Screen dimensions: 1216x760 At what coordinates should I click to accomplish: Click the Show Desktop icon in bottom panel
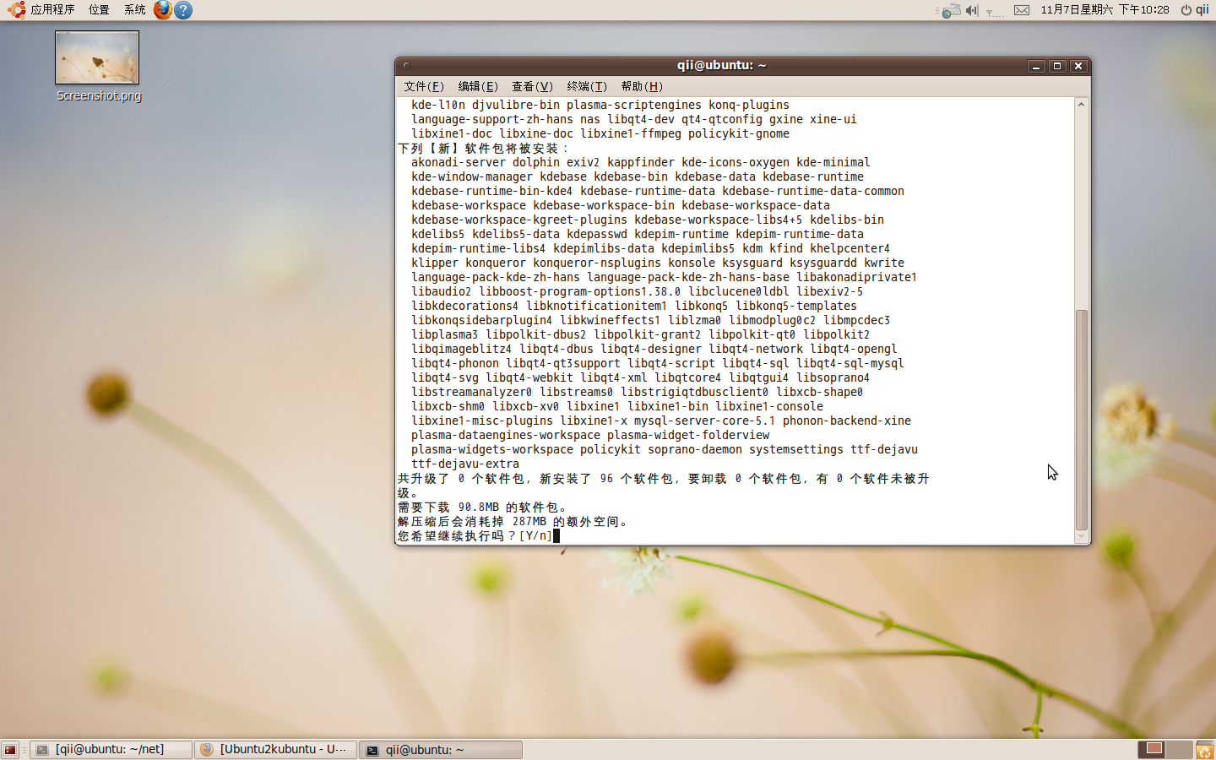click(10, 749)
